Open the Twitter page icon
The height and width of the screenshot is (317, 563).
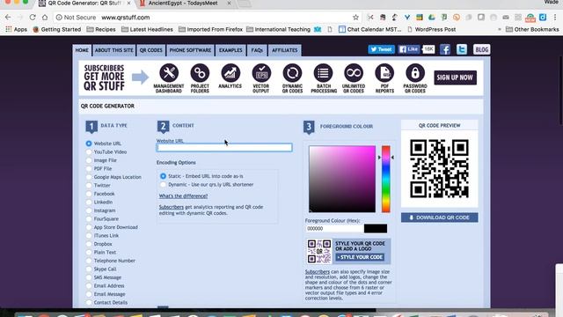[462, 49]
